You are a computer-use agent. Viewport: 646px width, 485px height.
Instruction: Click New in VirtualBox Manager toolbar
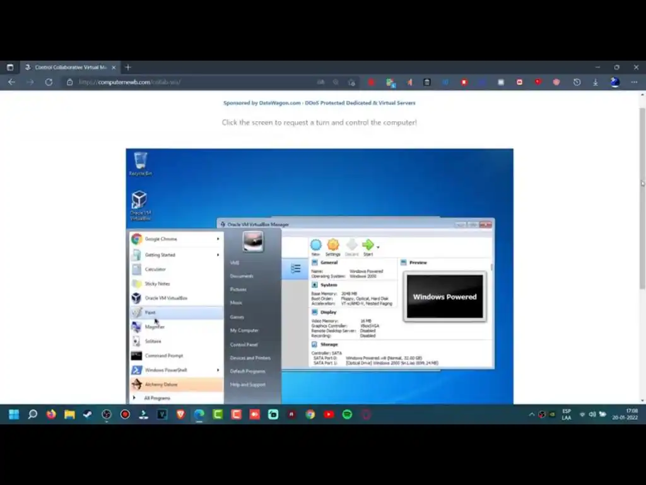coord(316,248)
